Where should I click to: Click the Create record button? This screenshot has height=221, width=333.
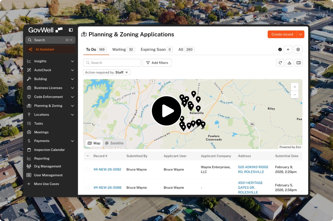[282, 34]
